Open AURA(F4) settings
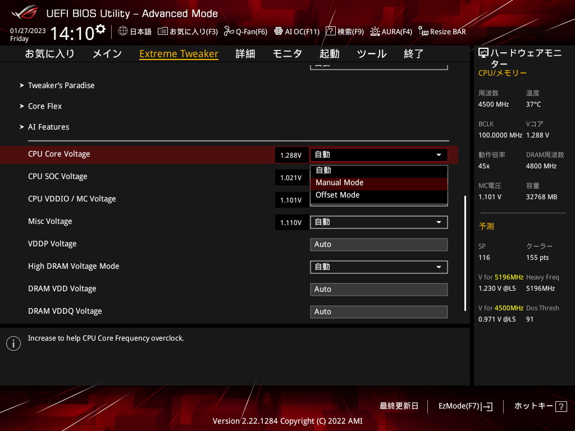The width and height of the screenshot is (575, 431). [x=391, y=31]
